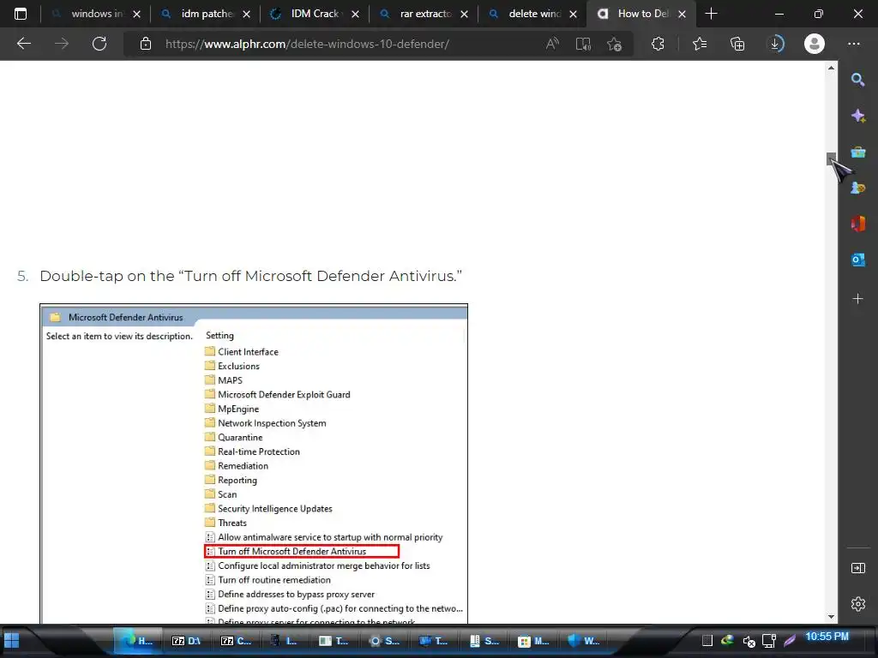Open a new browser tab
This screenshot has height=658, width=878.
click(x=711, y=14)
